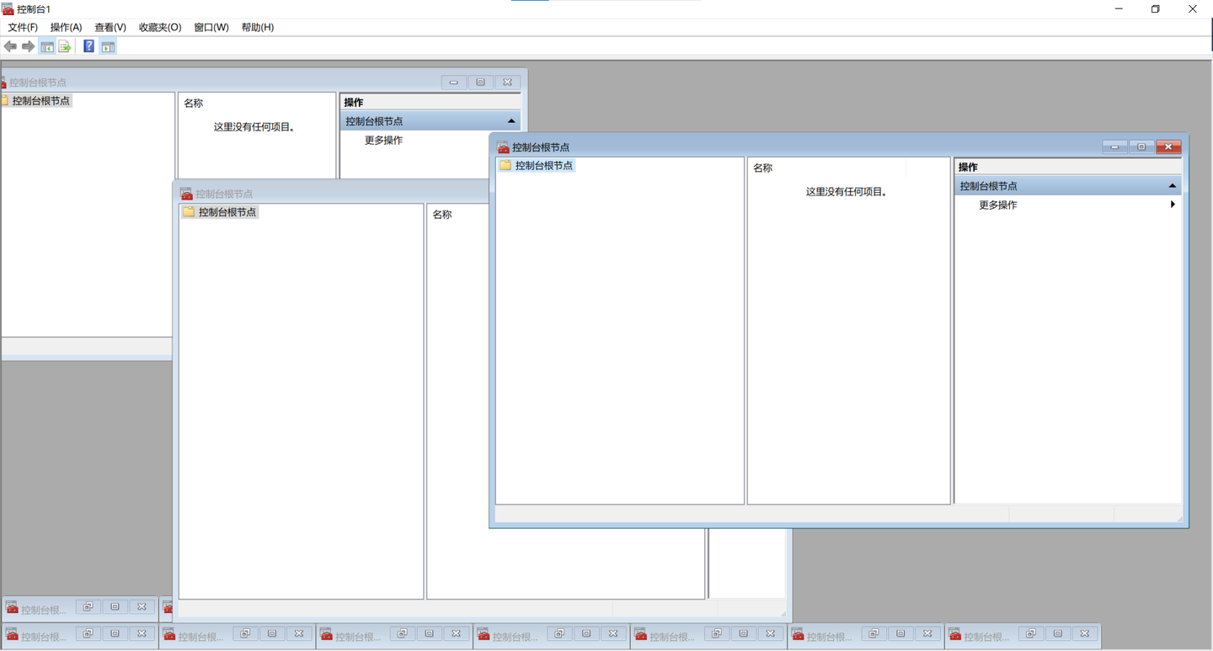1213x651 pixels.
Task: Collapse 控制台根节点 section in the active window's 操作 pane
Action: pyautogui.click(x=1172, y=186)
